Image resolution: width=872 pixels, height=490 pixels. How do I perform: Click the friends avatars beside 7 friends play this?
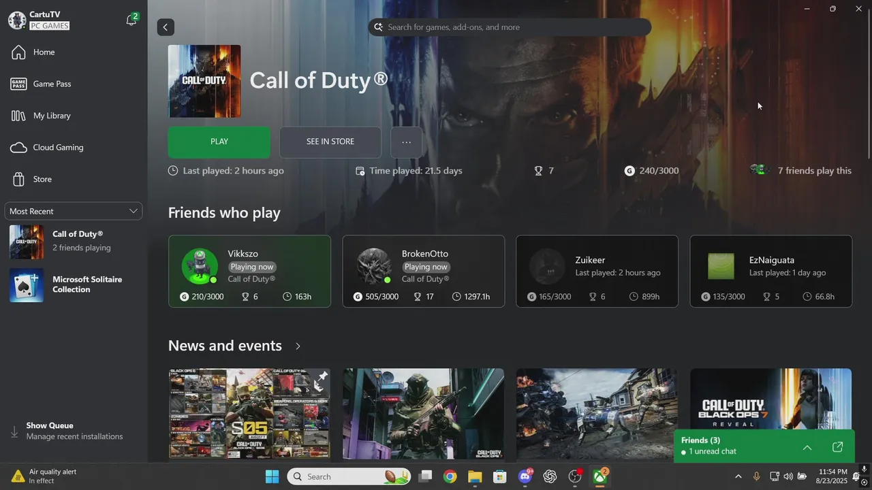(x=760, y=170)
